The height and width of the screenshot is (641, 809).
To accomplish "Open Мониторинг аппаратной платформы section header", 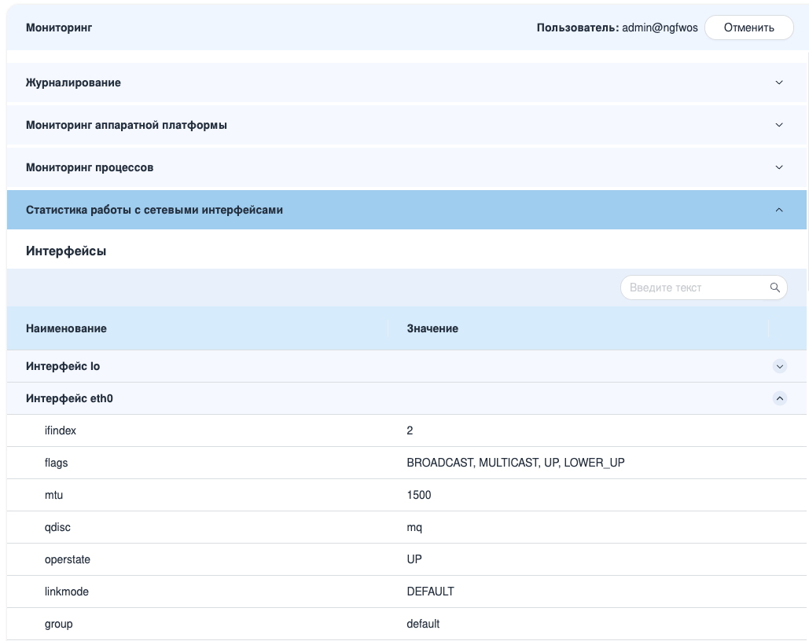I will point(406,125).
